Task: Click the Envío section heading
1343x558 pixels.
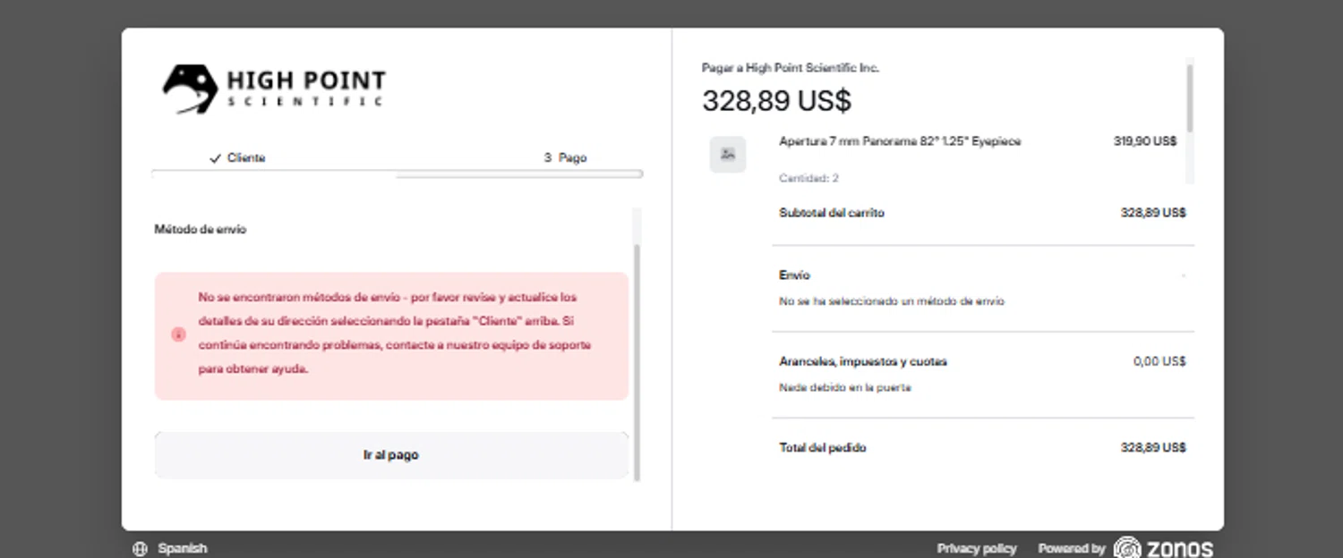Action: click(794, 275)
